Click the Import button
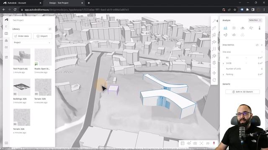The image size is (268, 150). pos(42,36)
